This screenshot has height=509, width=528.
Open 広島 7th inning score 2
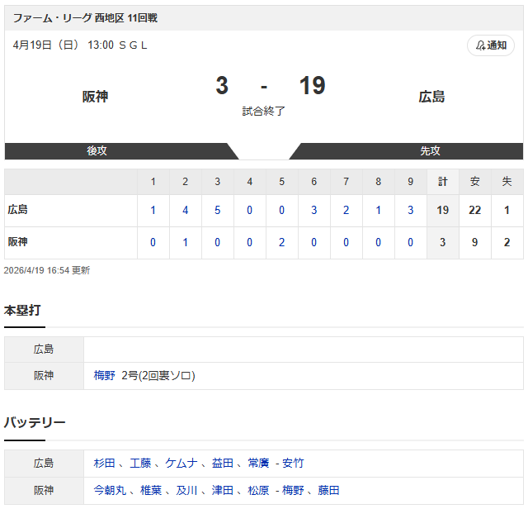coord(346,210)
